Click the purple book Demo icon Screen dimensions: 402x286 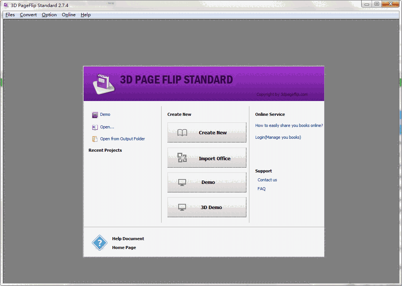(x=95, y=115)
